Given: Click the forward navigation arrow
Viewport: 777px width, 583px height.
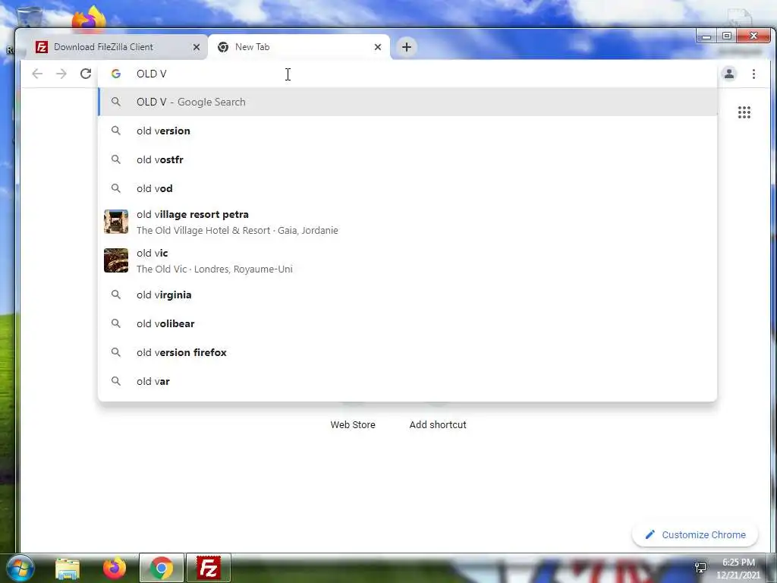Looking at the screenshot, I should tap(61, 74).
